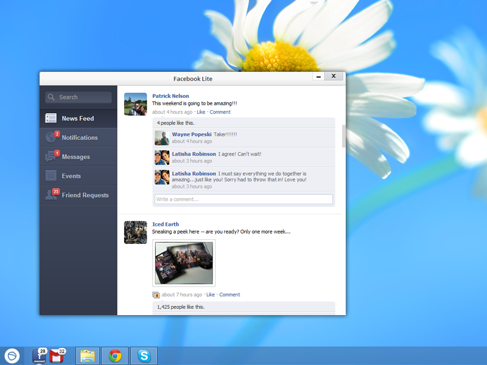Open the Iced Earth post photo

[184, 263]
